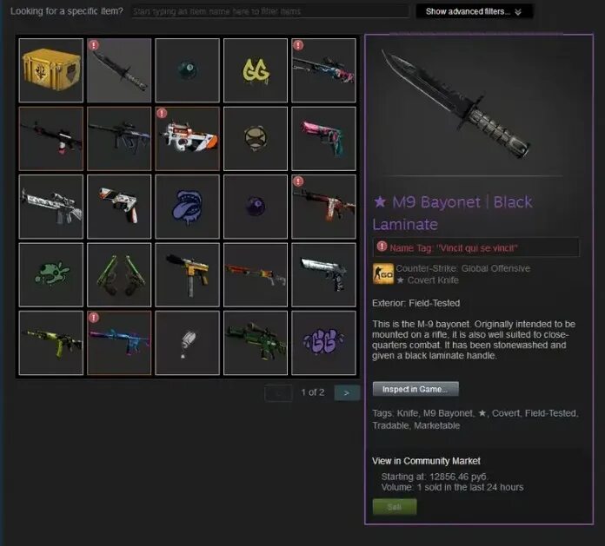This screenshot has height=546, width=605.
Task: Open View in Community Market link
Action: click(426, 461)
